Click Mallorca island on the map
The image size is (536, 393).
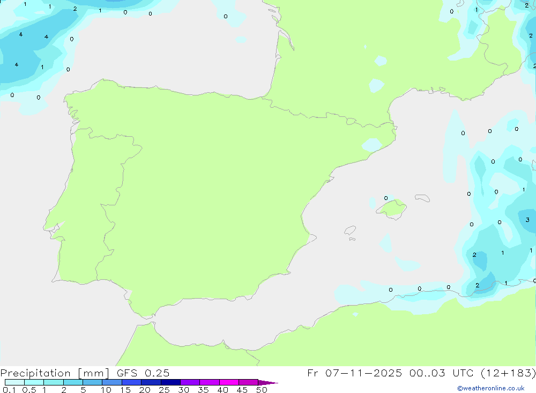tap(392, 209)
